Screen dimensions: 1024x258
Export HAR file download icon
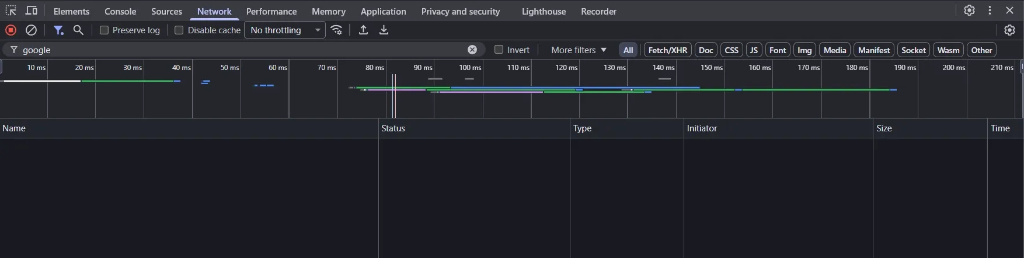384,30
